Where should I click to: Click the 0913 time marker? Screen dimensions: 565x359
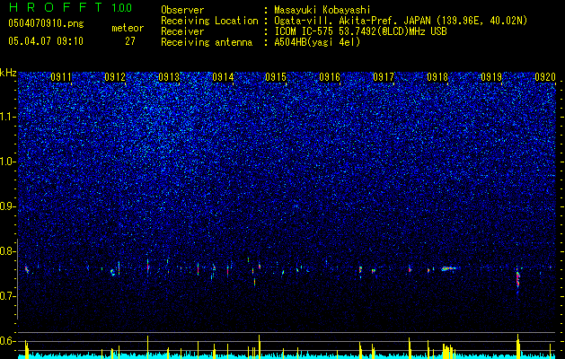[x=169, y=77]
